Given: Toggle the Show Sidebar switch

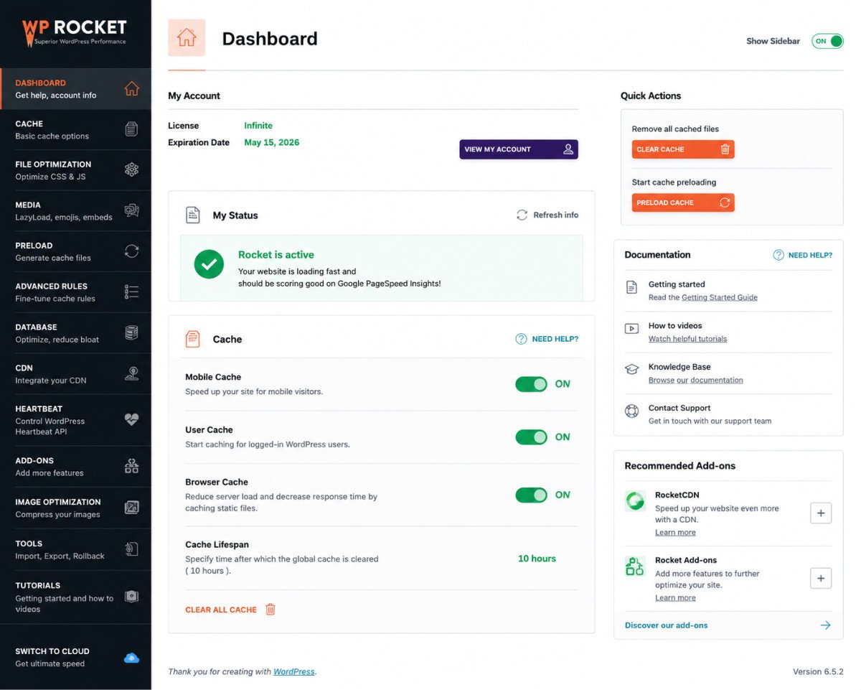Looking at the screenshot, I should pyautogui.click(x=827, y=41).
